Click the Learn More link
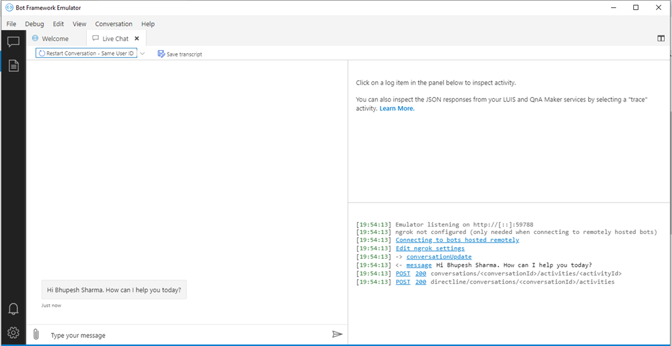The image size is (672, 346). tap(397, 109)
